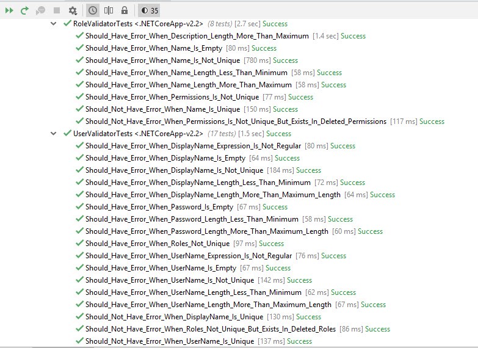Click checkmark beside Name_Length_Less_Than_Minimum test

(79, 72)
